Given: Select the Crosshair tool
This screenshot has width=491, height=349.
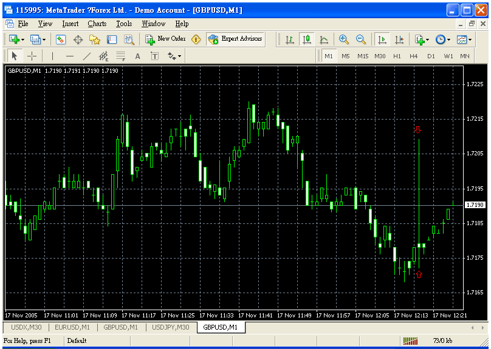Looking at the screenshot, I should tap(32, 56).
